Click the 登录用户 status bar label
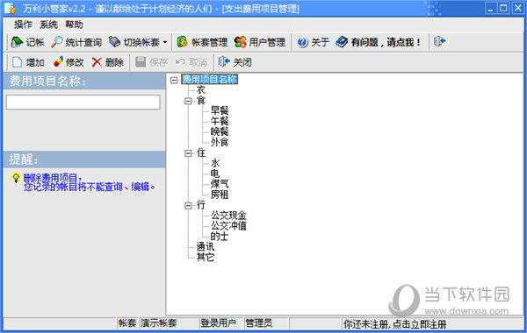 (x=218, y=323)
